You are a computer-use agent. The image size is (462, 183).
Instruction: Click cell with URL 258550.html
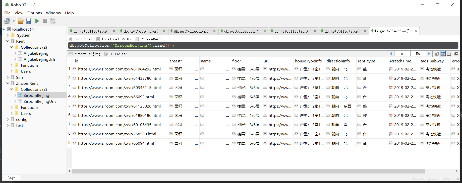tap(120, 134)
